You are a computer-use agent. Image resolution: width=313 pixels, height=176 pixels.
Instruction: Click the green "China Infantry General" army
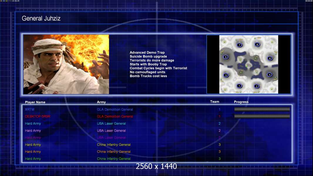[x=114, y=159]
